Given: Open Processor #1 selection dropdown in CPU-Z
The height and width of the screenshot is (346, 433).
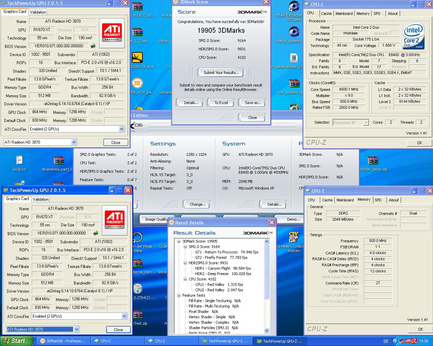Looking at the screenshot, I should [x=366, y=123].
